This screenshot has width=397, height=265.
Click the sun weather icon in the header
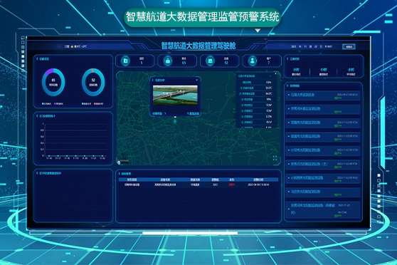click(72, 47)
